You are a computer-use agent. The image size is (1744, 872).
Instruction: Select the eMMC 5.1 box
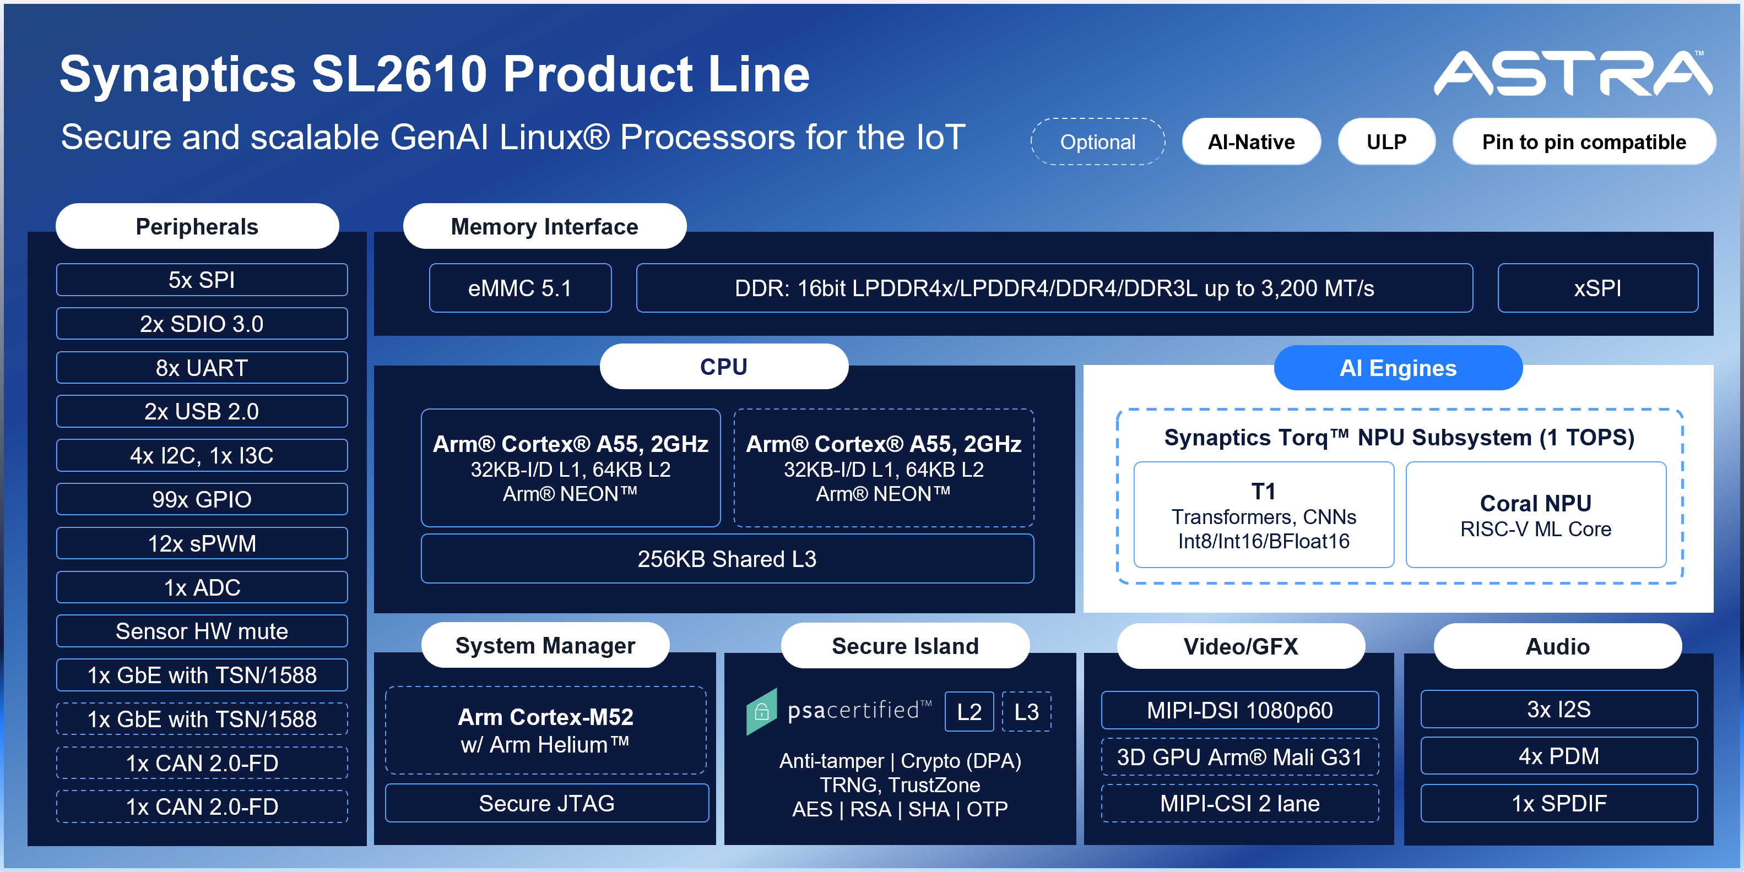pos(520,288)
